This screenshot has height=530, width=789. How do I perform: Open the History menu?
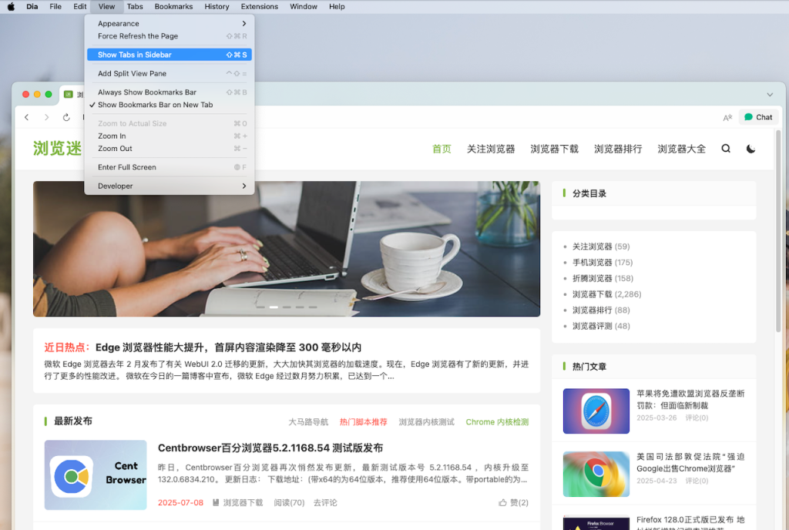(217, 6)
